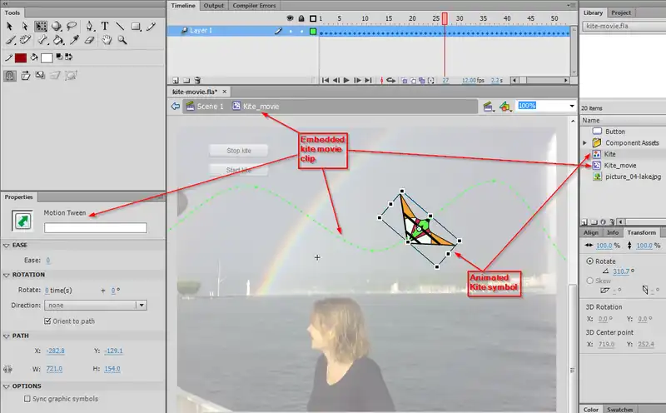Screen dimensions: 666x413
Task: Expand the Component Assets folder
Action: 585,143
